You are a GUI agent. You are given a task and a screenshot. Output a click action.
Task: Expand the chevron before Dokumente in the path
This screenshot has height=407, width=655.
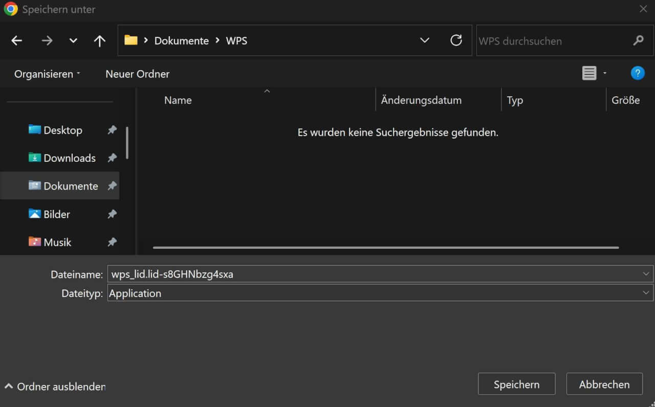[146, 40]
